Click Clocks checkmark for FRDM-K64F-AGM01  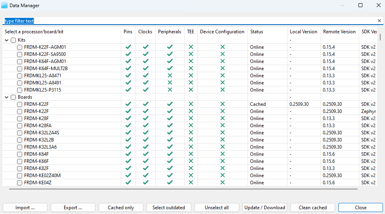[x=146, y=61]
